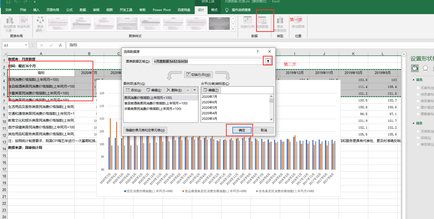Screen dimensions: 434x219
Task: Select the Gradient line (渐变线) radio button
Action: click(418, 144)
